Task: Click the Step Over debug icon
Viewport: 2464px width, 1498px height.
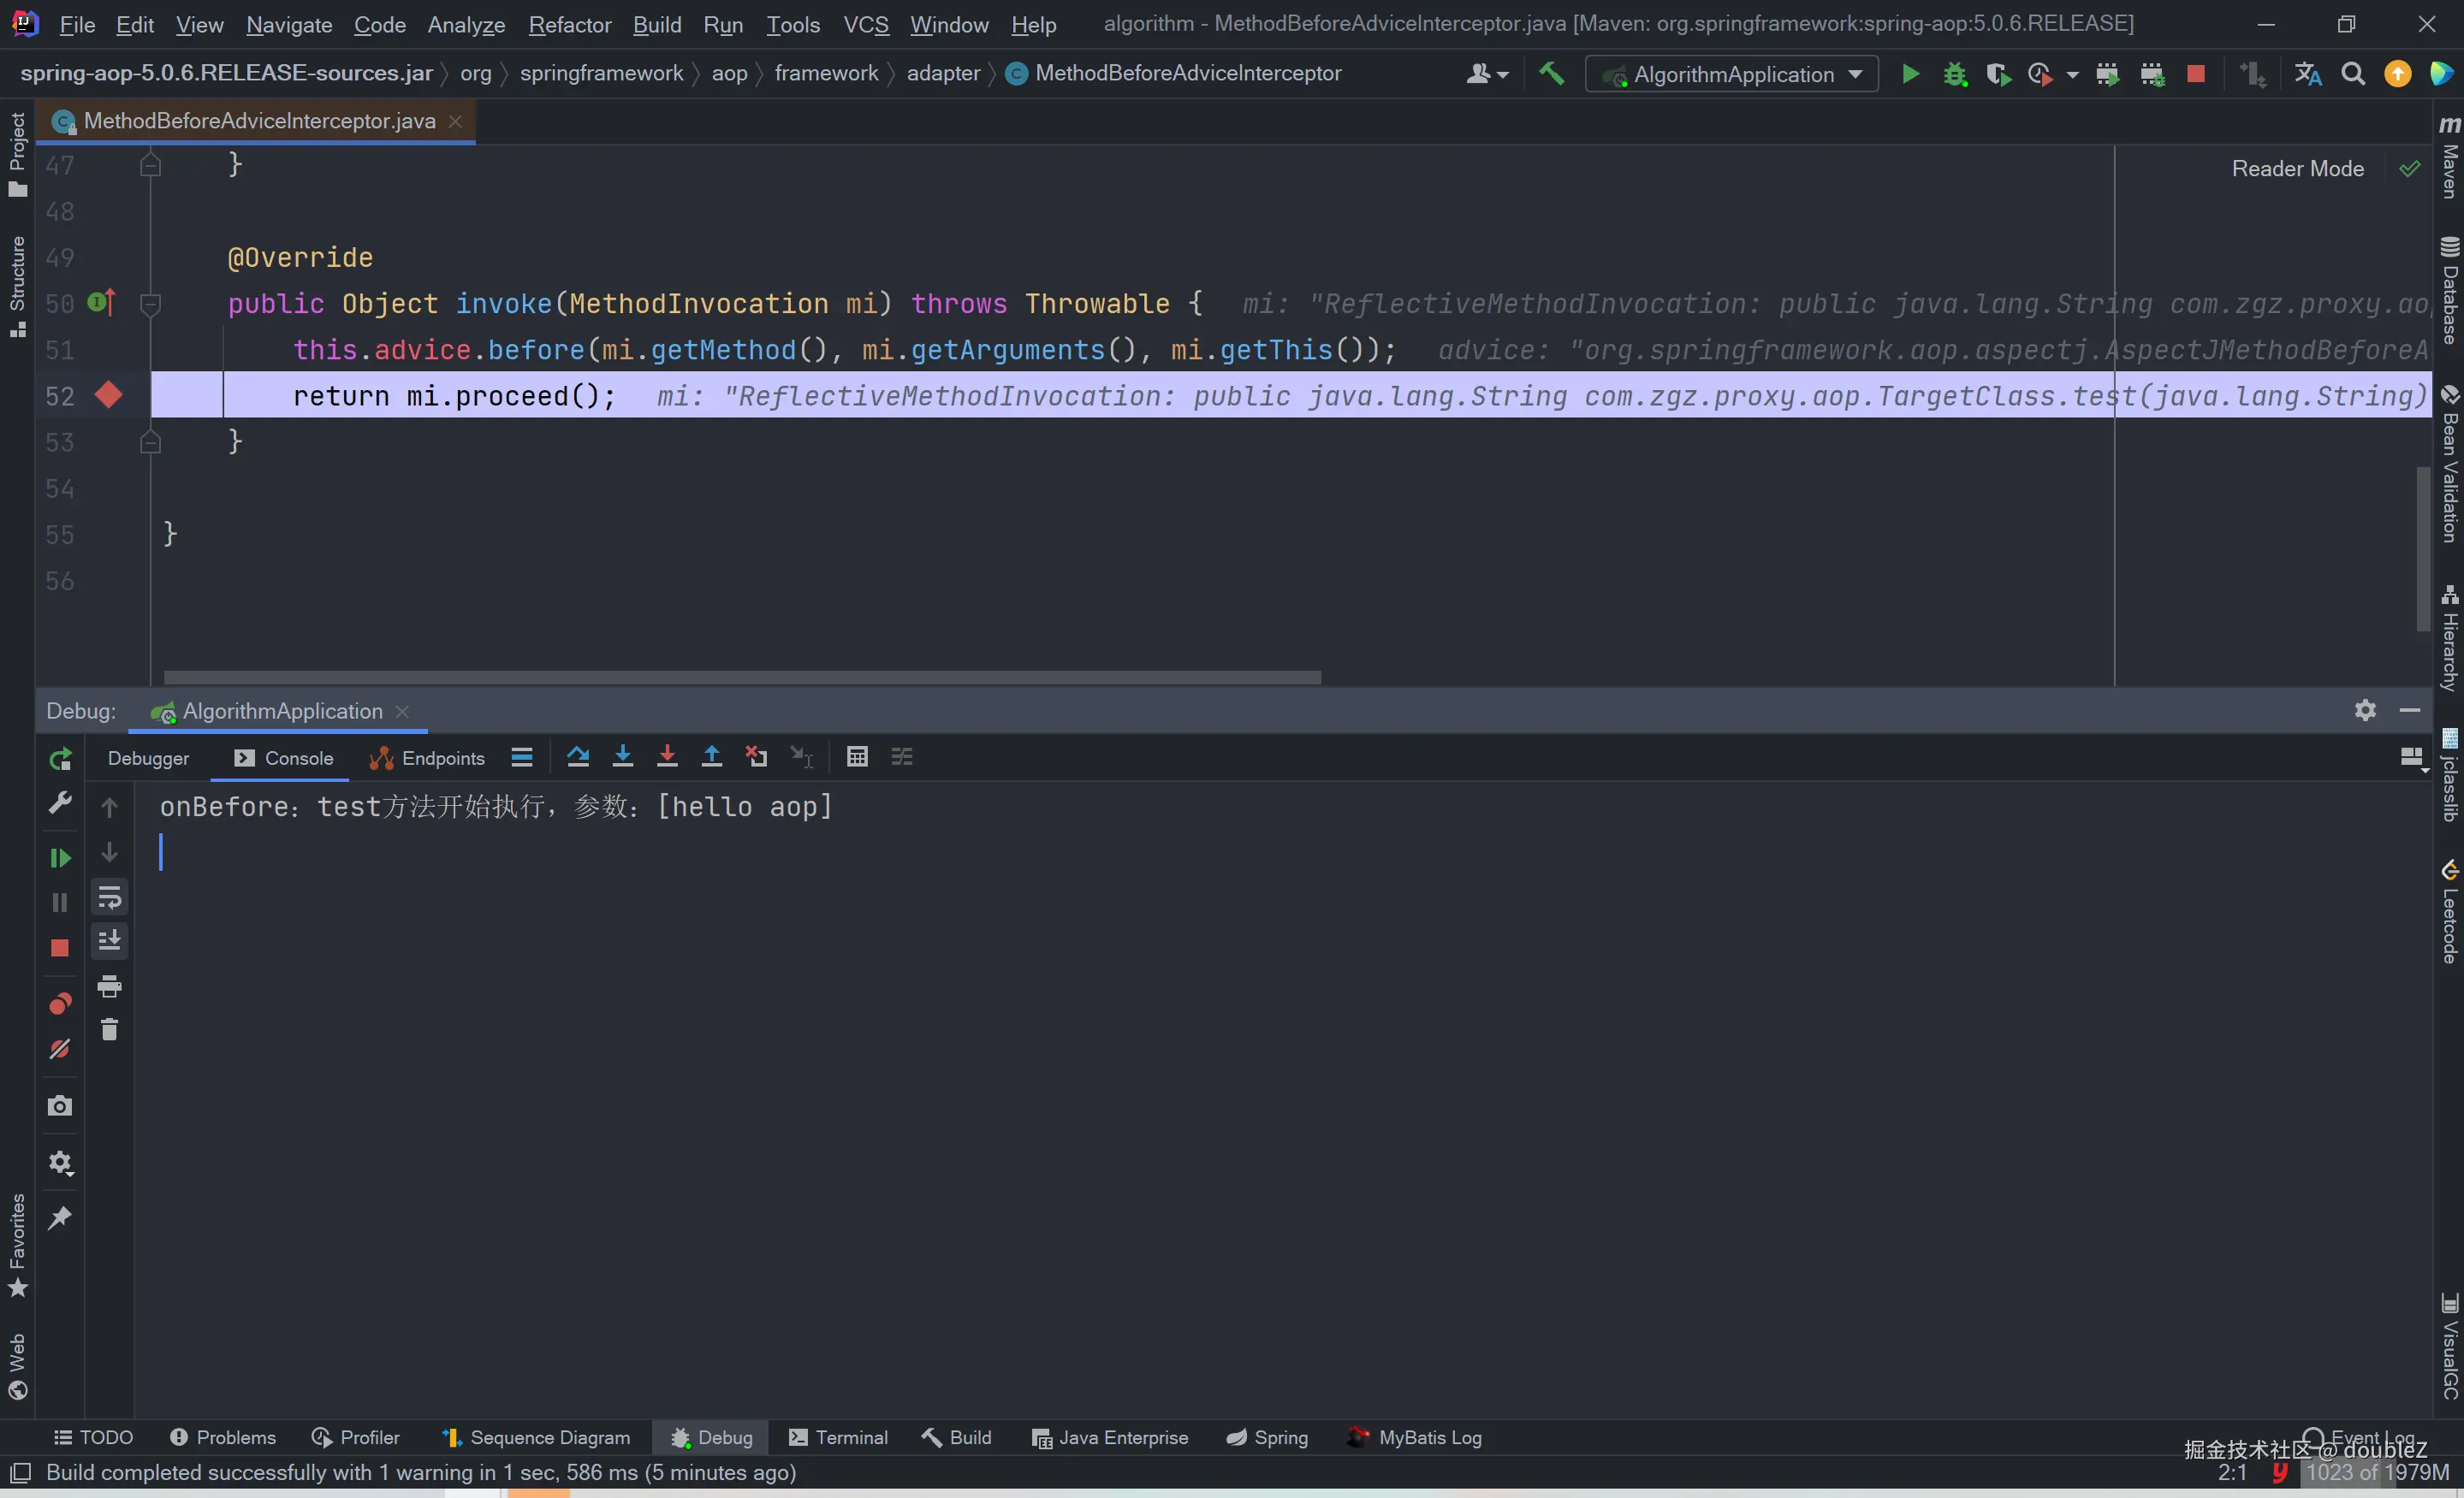Action: (578, 756)
